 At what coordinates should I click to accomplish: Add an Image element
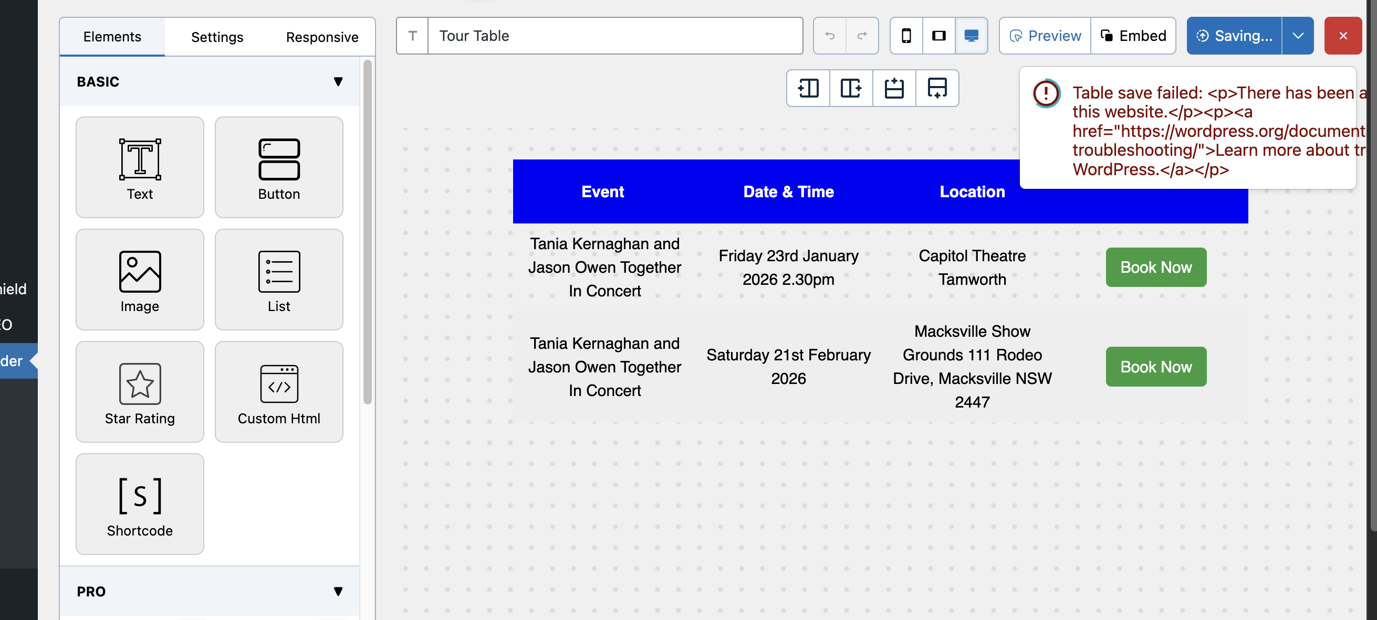[x=140, y=279]
